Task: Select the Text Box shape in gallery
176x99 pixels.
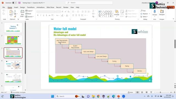Action: coord(100,12)
